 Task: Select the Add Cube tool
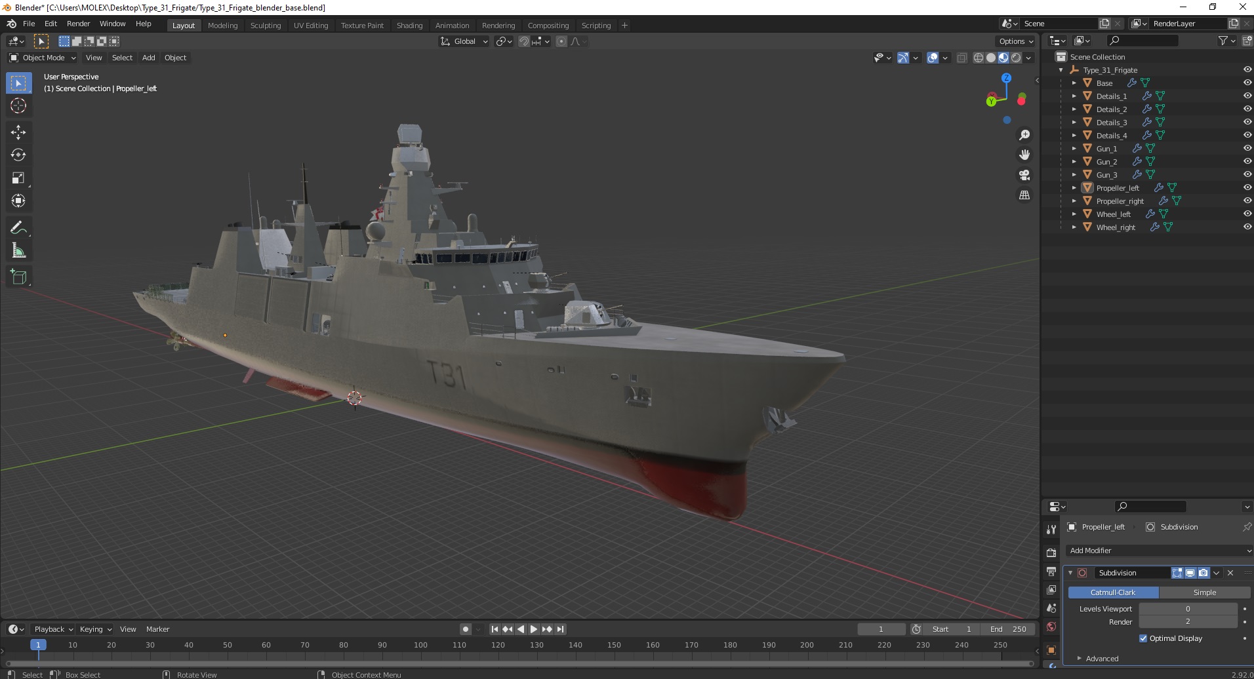pos(18,277)
